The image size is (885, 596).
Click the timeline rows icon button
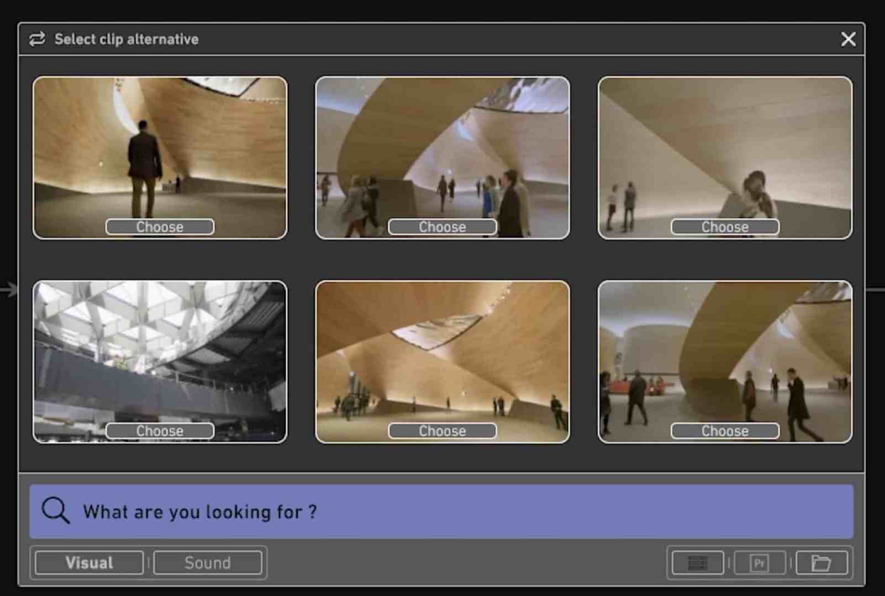pyautogui.click(x=697, y=563)
